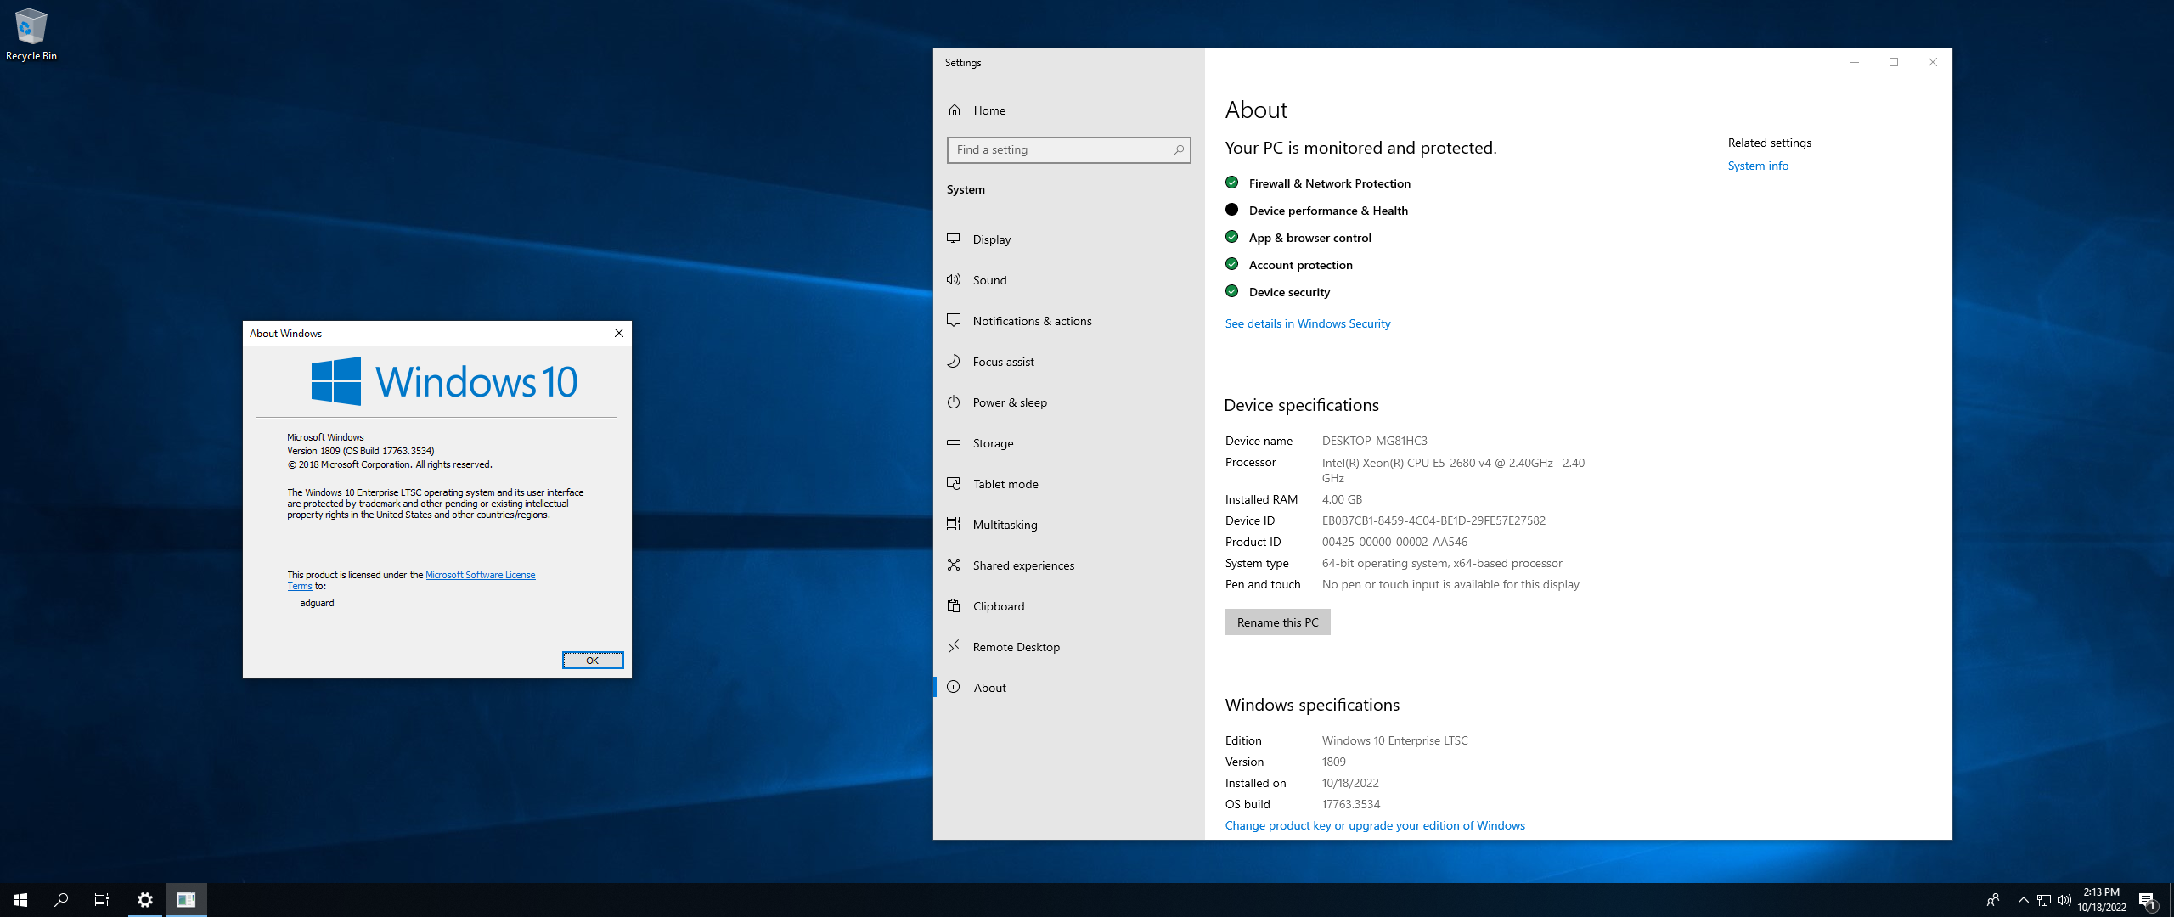Image resolution: width=2174 pixels, height=917 pixels.
Task: Expand hidden system tray icons chevron
Action: click(x=2023, y=900)
